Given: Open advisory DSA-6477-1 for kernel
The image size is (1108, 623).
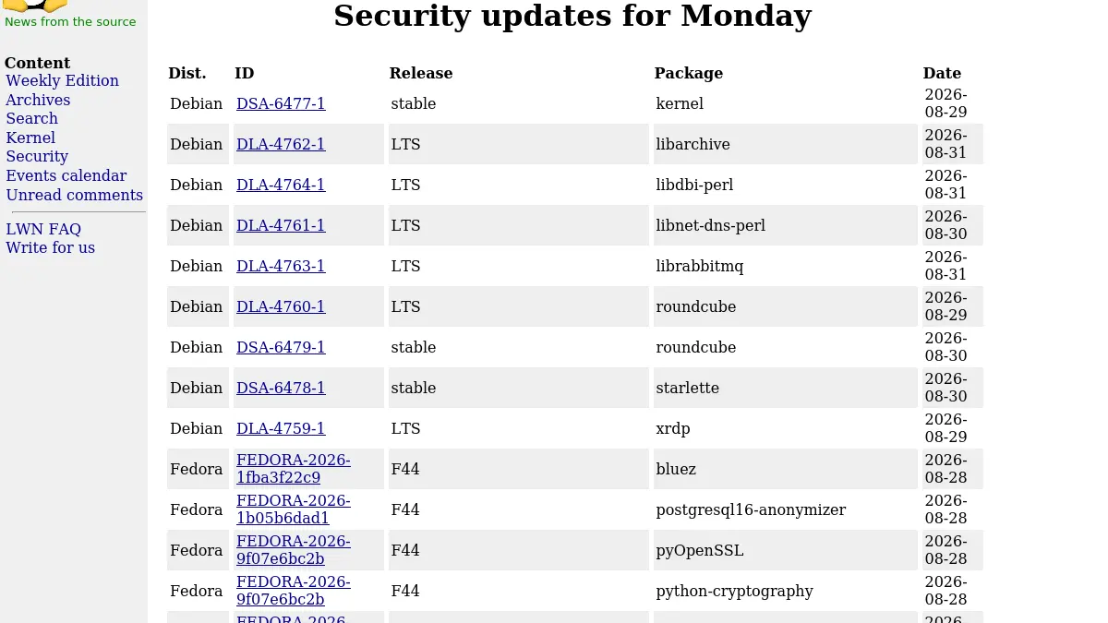Looking at the screenshot, I should pos(281,103).
